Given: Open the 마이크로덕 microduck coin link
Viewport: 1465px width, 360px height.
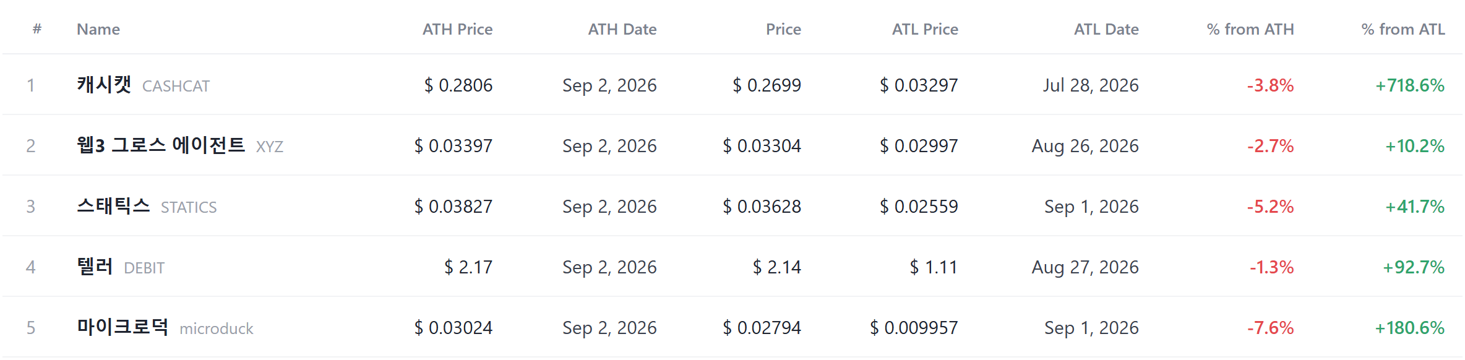Looking at the screenshot, I should pyautogui.click(x=165, y=327).
